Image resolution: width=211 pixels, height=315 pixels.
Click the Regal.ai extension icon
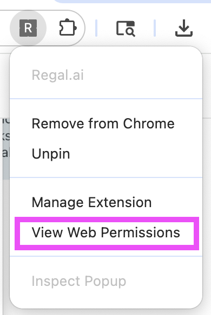pos(28,28)
